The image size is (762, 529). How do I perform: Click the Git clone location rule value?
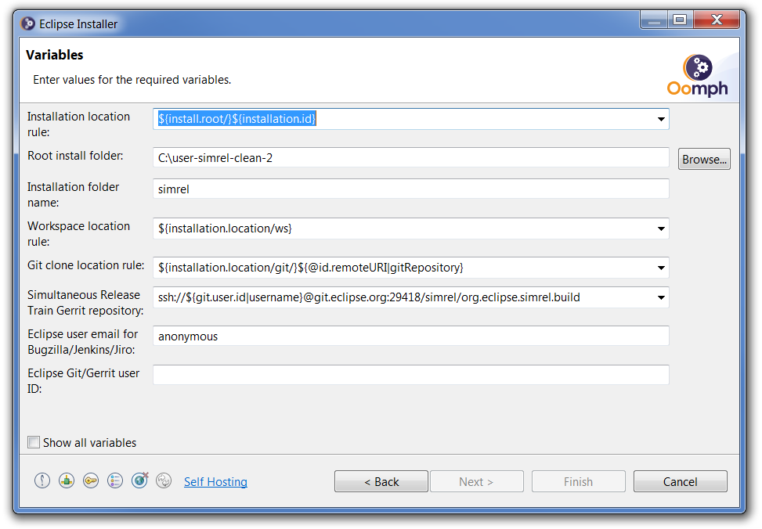pyautogui.click(x=311, y=268)
